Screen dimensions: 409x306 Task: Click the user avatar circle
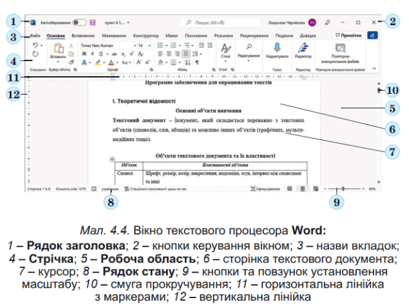[x=312, y=22]
